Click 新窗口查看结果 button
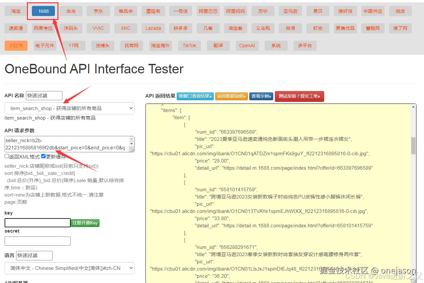 pos(195,96)
